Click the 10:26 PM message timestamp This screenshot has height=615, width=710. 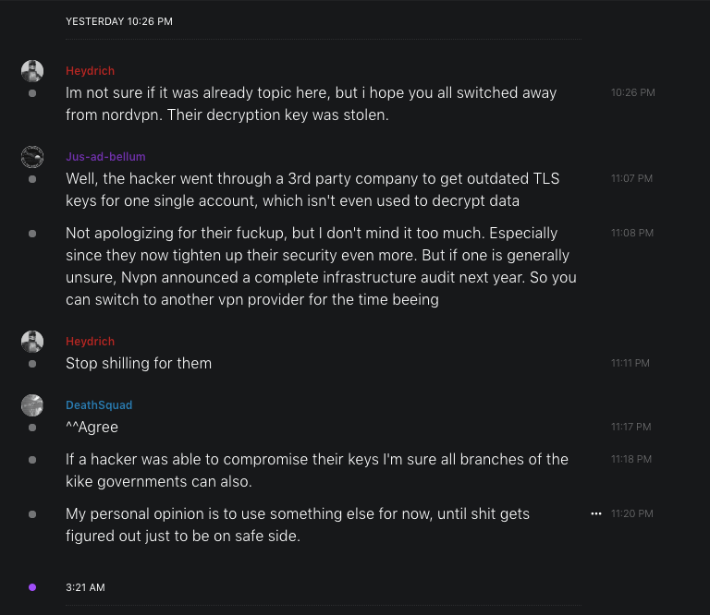click(x=632, y=92)
